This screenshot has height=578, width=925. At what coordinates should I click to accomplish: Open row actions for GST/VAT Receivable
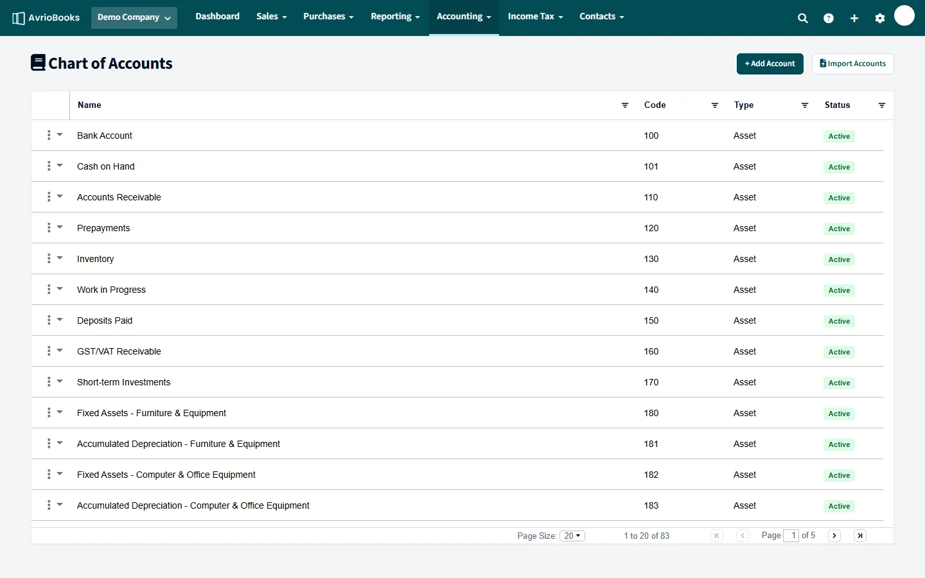coord(54,351)
